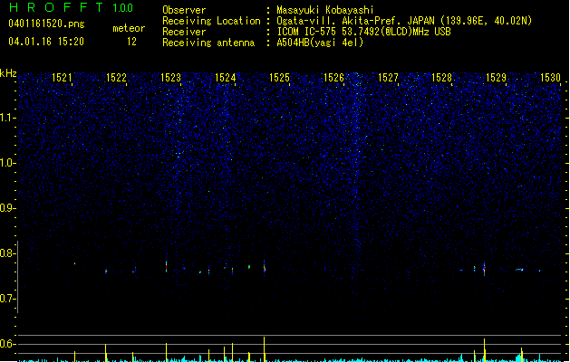
Task: Select the Ogata-vill. Akita-Pref. JAPAN location text
Action: pos(404,21)
